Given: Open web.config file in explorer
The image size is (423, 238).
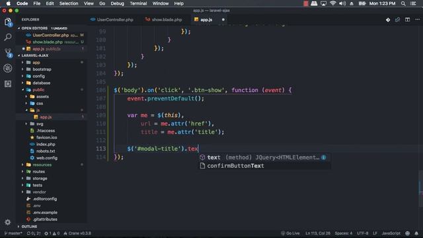Looking at the screenshot, I should point(47,158).
